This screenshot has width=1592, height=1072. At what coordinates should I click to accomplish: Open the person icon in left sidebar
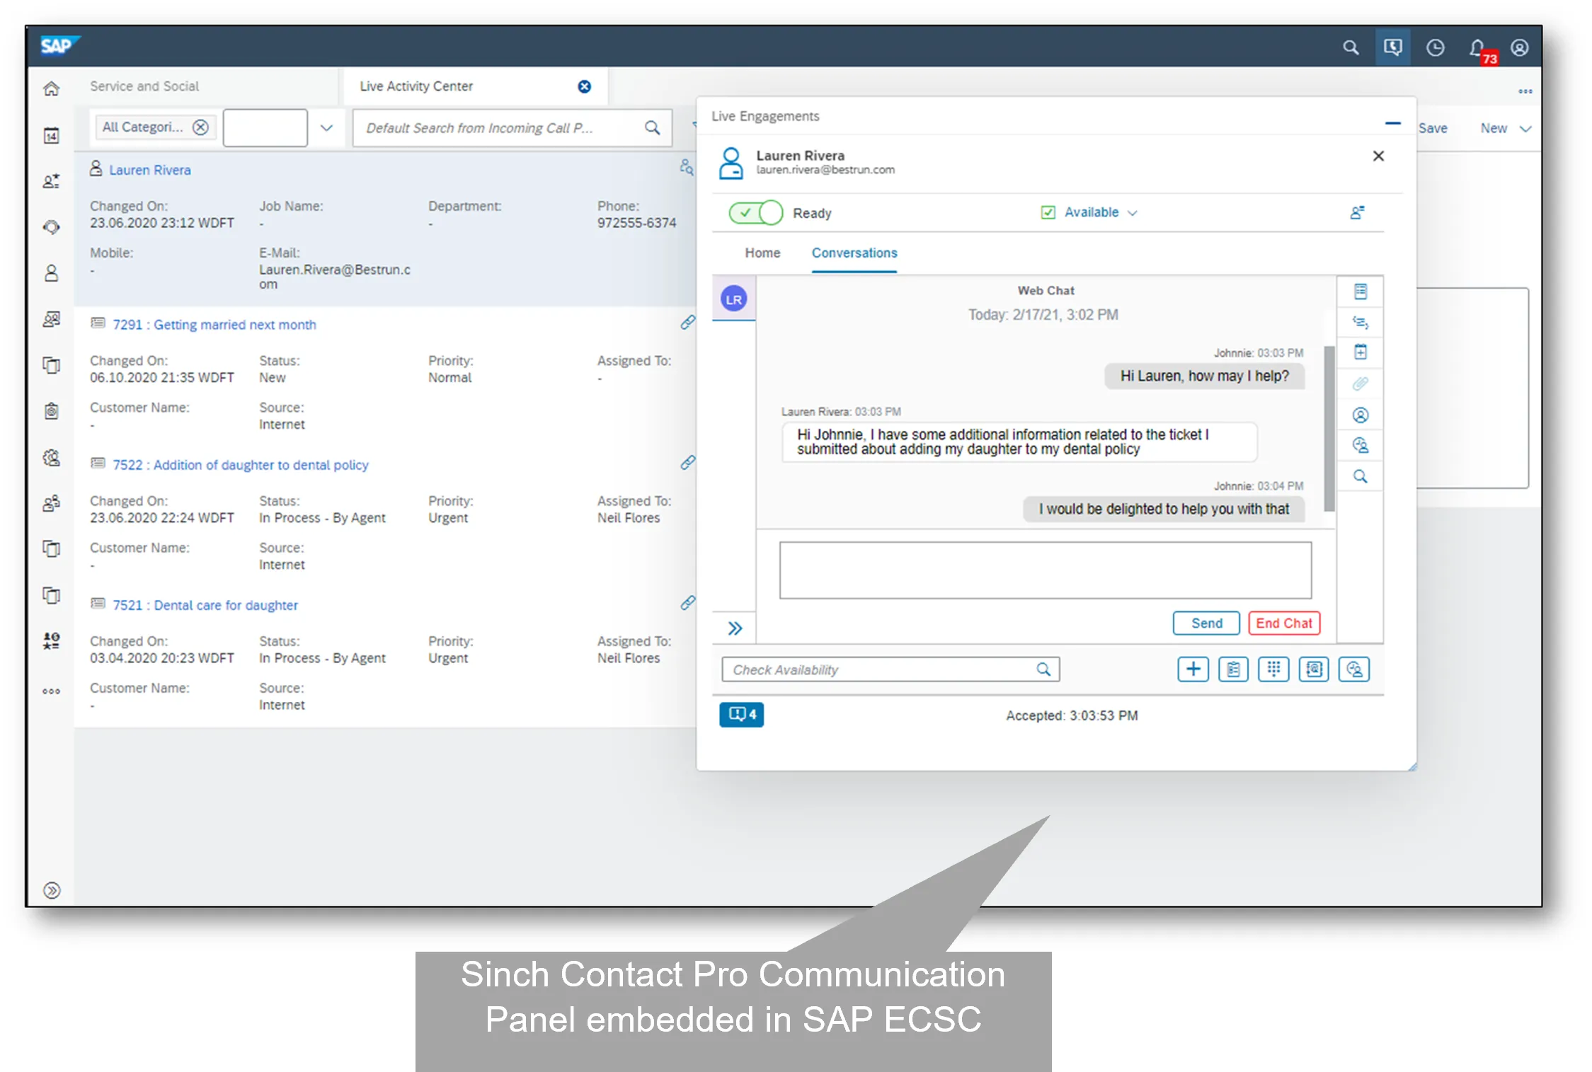51,273
